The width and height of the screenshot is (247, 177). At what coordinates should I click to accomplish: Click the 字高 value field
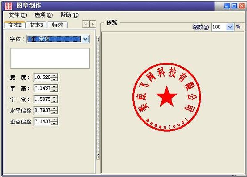click(x=42, y=88)
